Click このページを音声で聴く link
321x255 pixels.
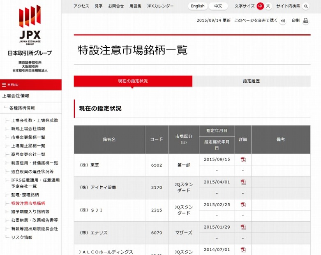click(256, 21)
